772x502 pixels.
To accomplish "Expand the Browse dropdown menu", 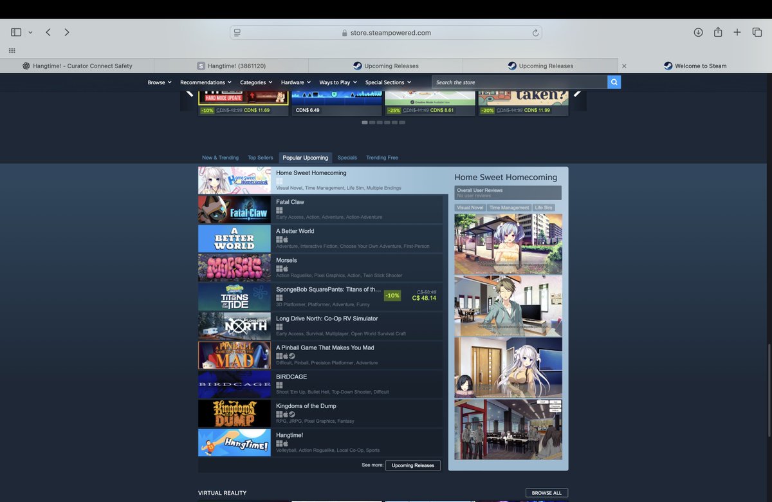I will pos(160,82).
